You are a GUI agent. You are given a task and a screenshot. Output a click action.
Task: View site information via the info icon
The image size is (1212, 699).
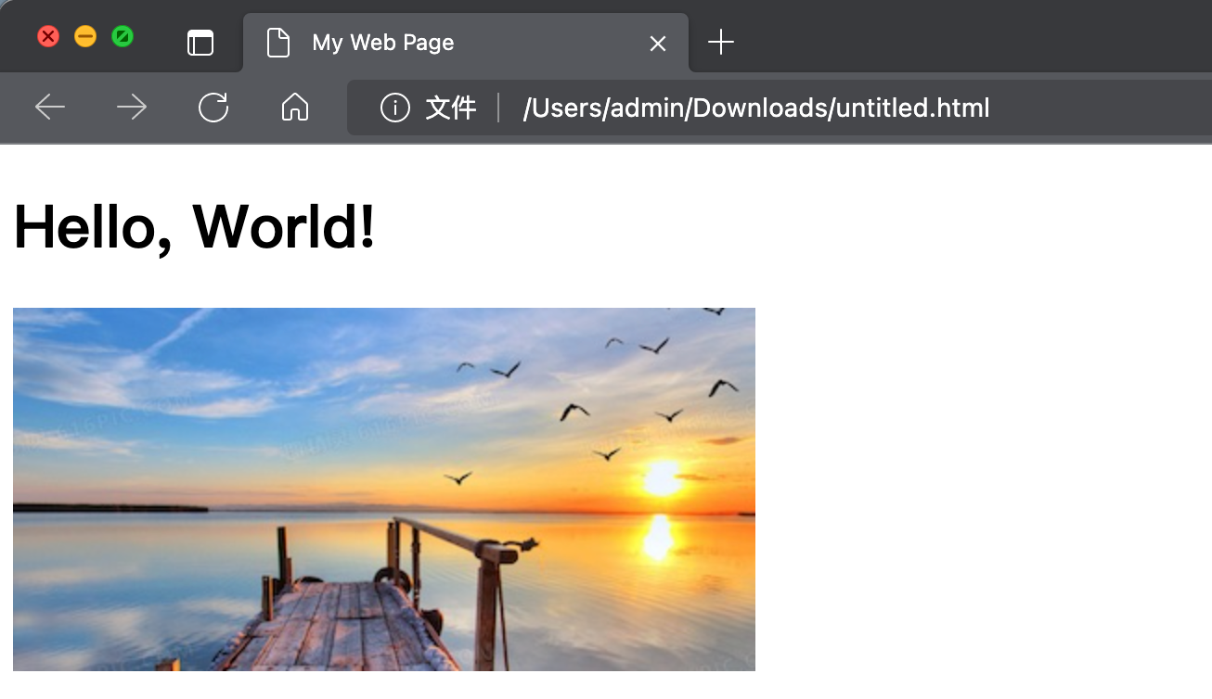(x=394, y=108)
